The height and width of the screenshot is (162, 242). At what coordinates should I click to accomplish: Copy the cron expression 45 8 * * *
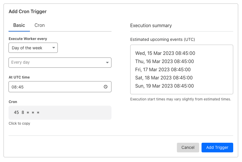click(x=60, y=113)
